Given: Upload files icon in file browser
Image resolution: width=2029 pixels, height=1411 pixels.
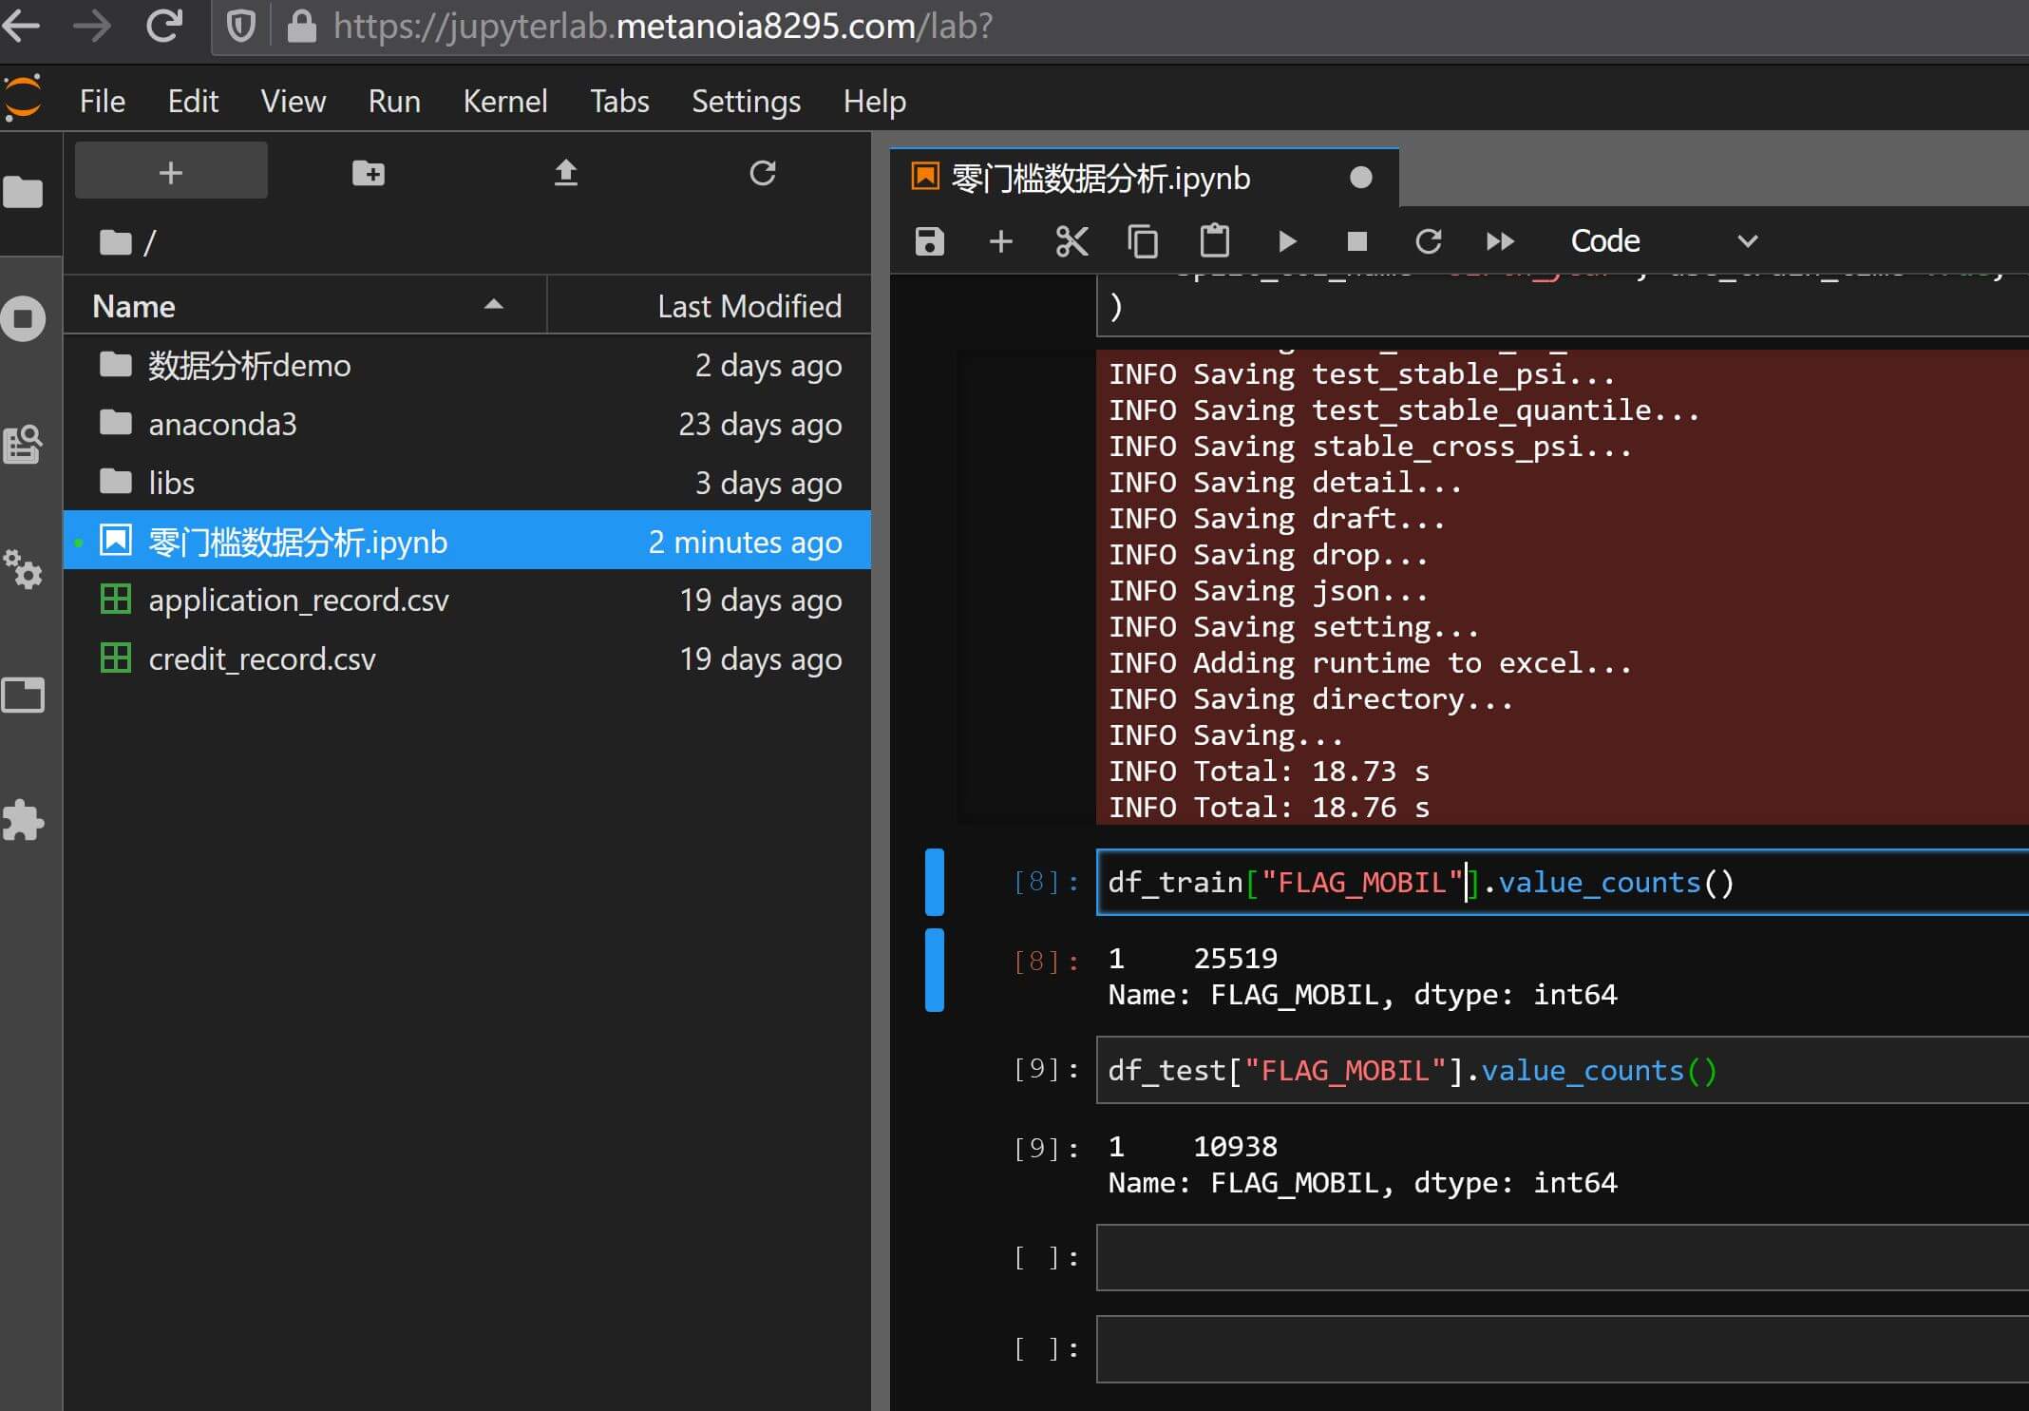Looking at the screenshot, I should 566,172.
